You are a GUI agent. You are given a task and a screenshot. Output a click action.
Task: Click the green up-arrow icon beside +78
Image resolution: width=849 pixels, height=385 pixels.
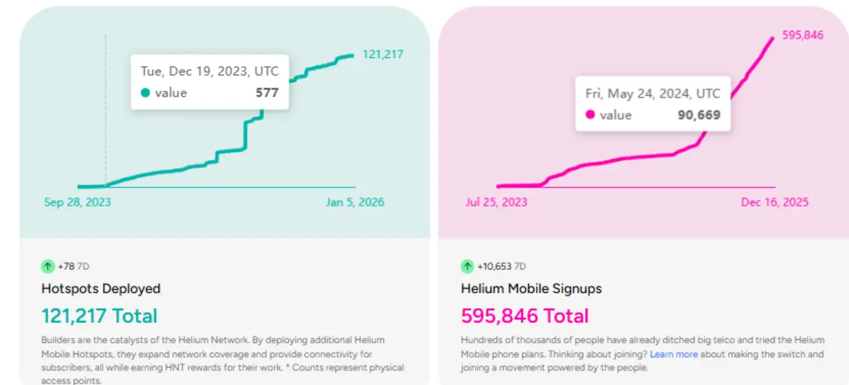(48, 266)
